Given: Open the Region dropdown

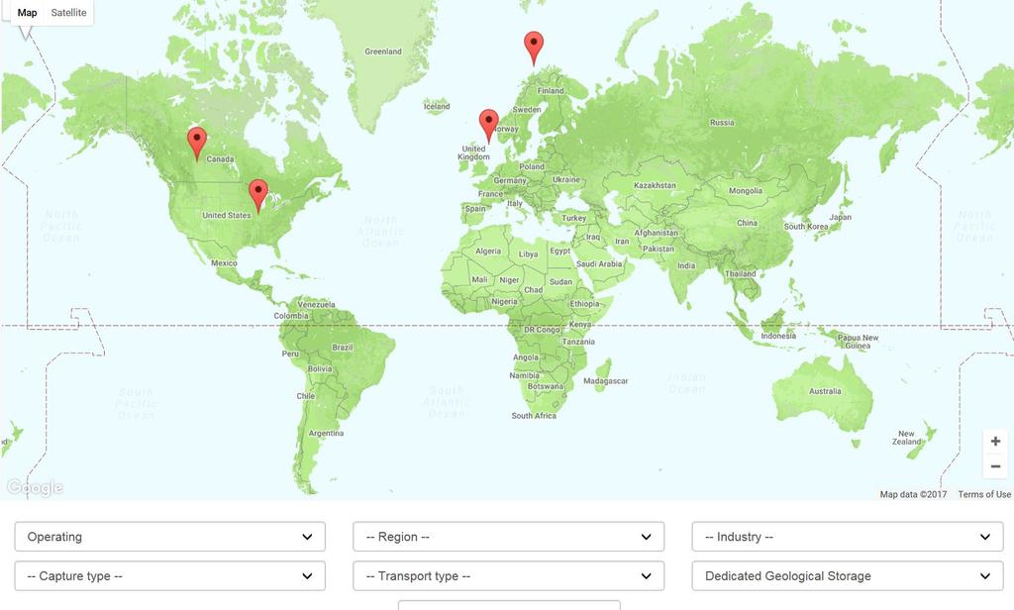Looking at the screenshot, I should tap(508, 537).
